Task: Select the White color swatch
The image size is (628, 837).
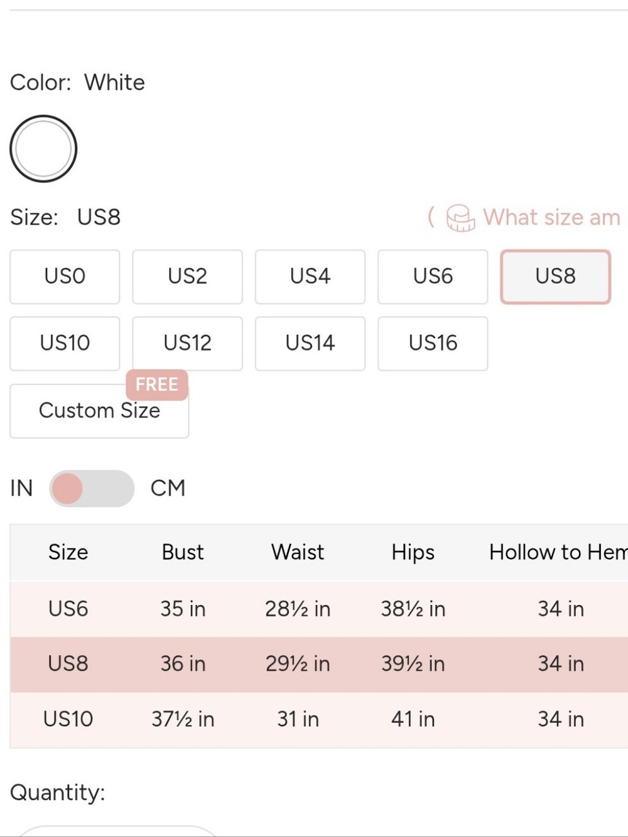Action: [43, 149]
